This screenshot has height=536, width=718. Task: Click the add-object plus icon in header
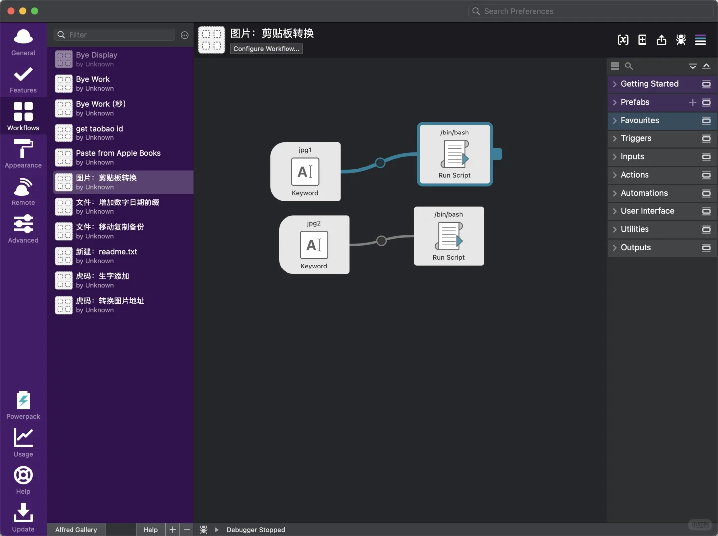click(x=642, y=40)
